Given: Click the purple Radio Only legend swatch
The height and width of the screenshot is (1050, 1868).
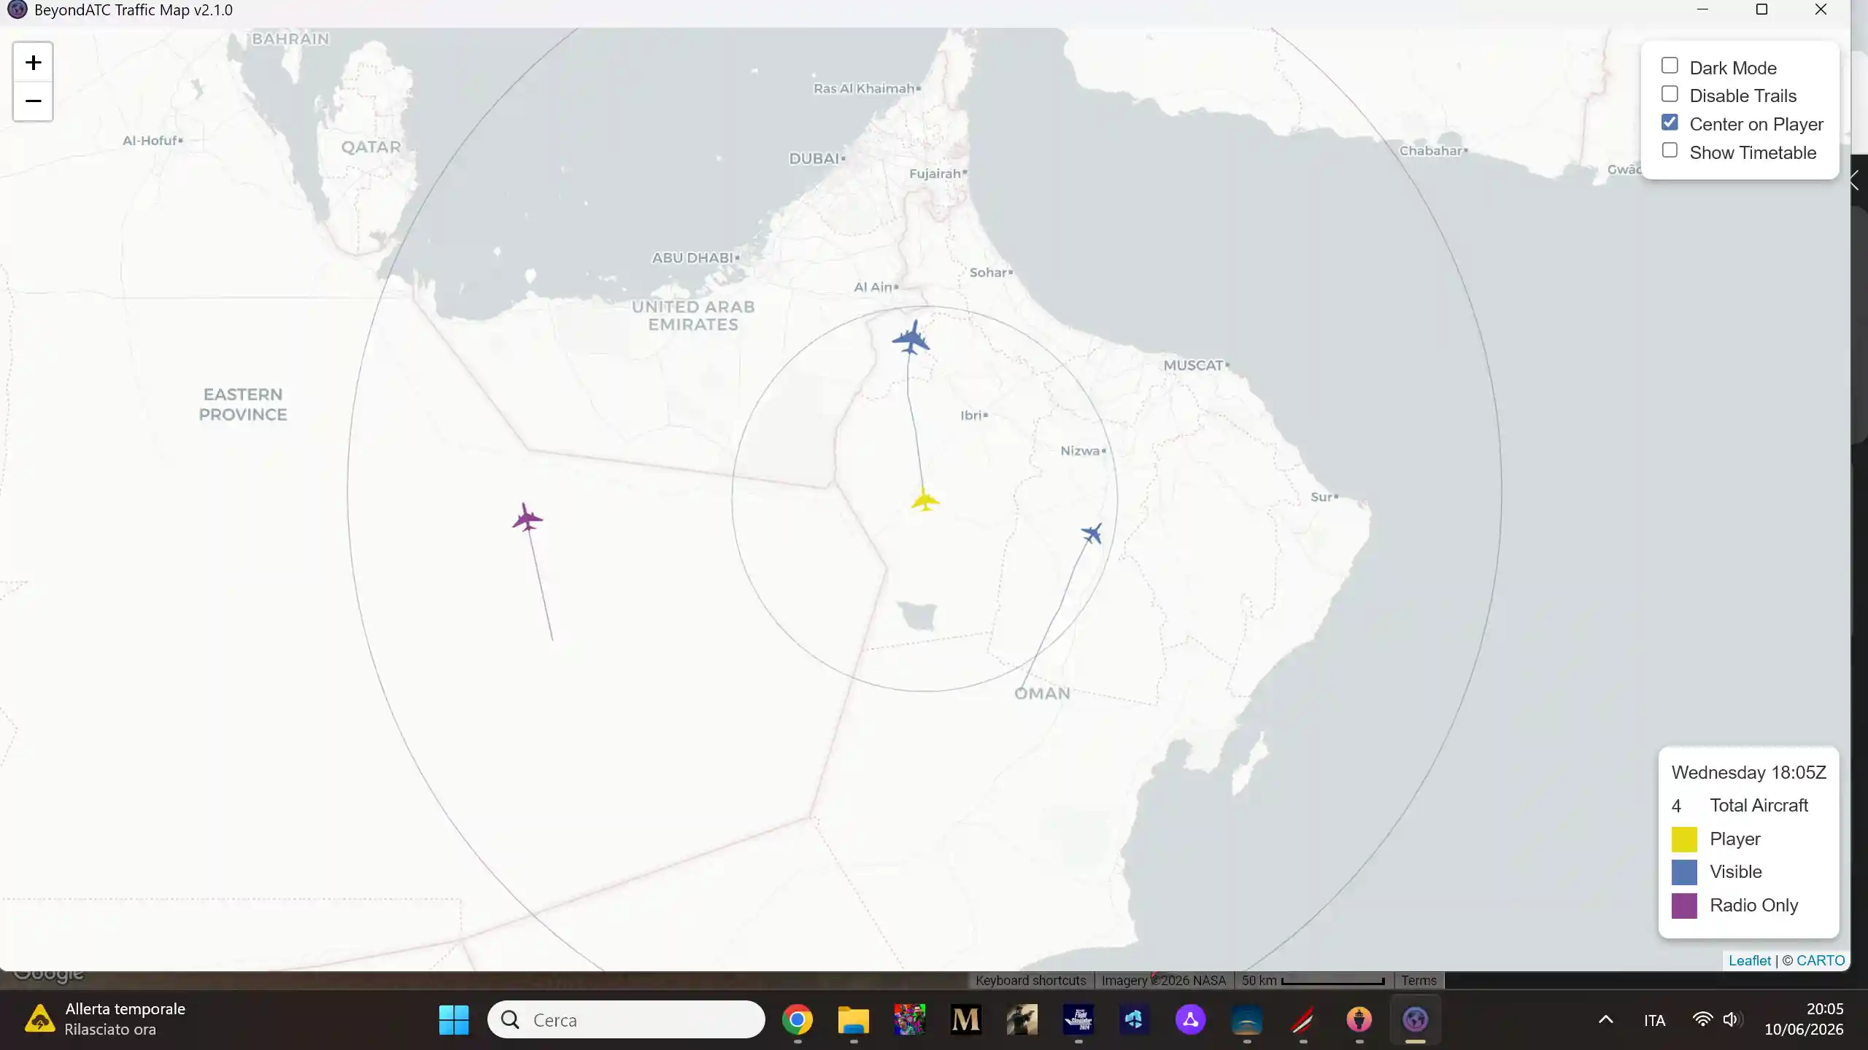Looking at the screenshot, I should [1684, 906].
